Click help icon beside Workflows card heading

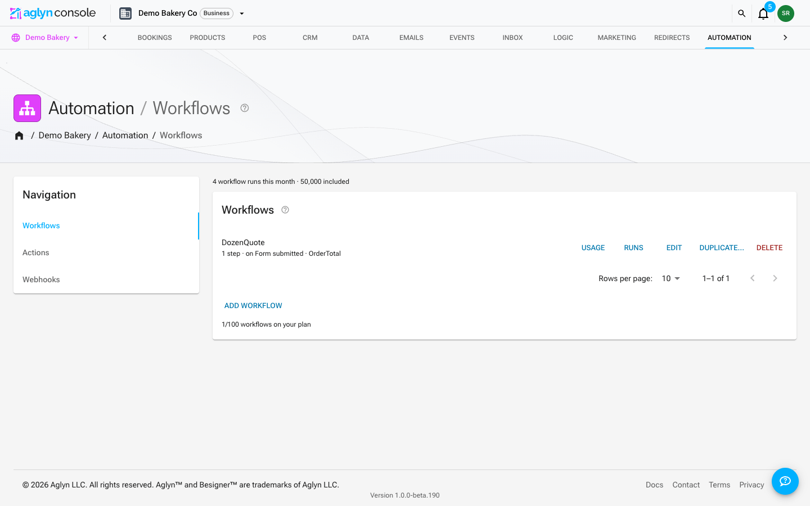tap(285, 210)
